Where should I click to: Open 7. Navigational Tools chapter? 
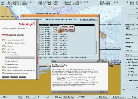12,64
